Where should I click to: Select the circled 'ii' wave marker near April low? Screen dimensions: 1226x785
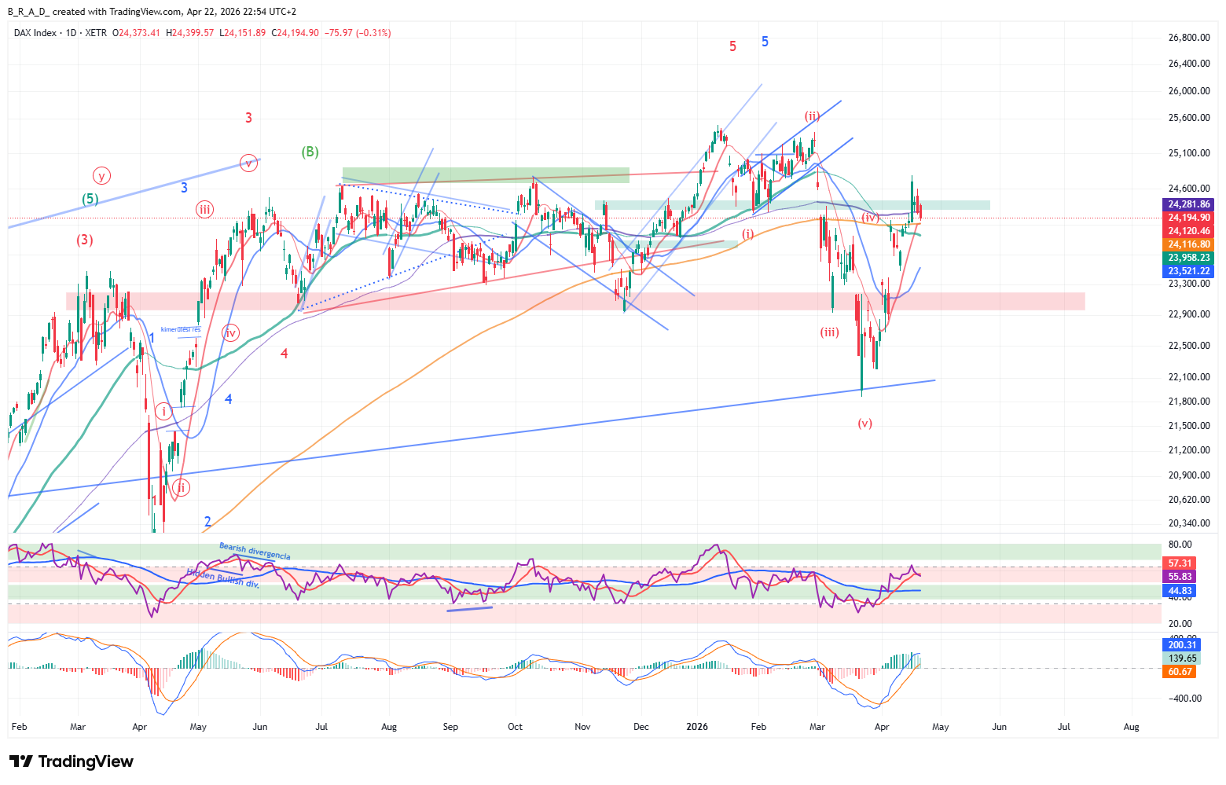[x=181, y=488]
